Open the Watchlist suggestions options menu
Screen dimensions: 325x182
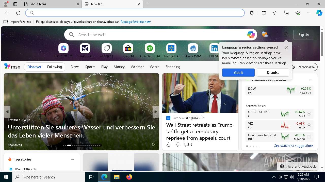pyautogui.click(x=310, y=79)
